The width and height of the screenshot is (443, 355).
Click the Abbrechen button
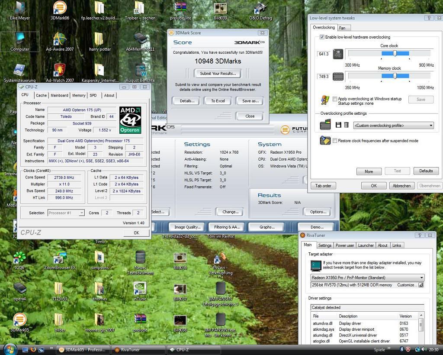click(401, 186)
